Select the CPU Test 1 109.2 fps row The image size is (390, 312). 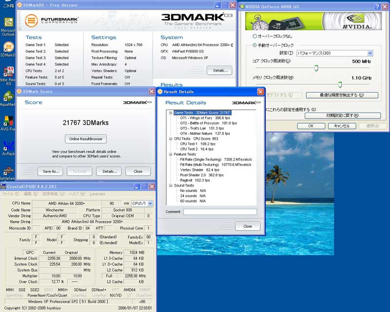click(198, 144)
